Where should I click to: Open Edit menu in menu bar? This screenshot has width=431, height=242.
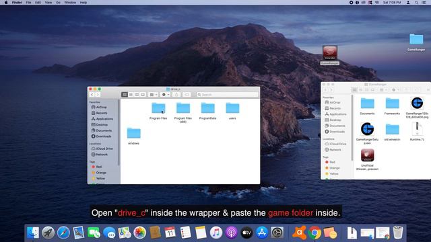click(x=38, y=3)
